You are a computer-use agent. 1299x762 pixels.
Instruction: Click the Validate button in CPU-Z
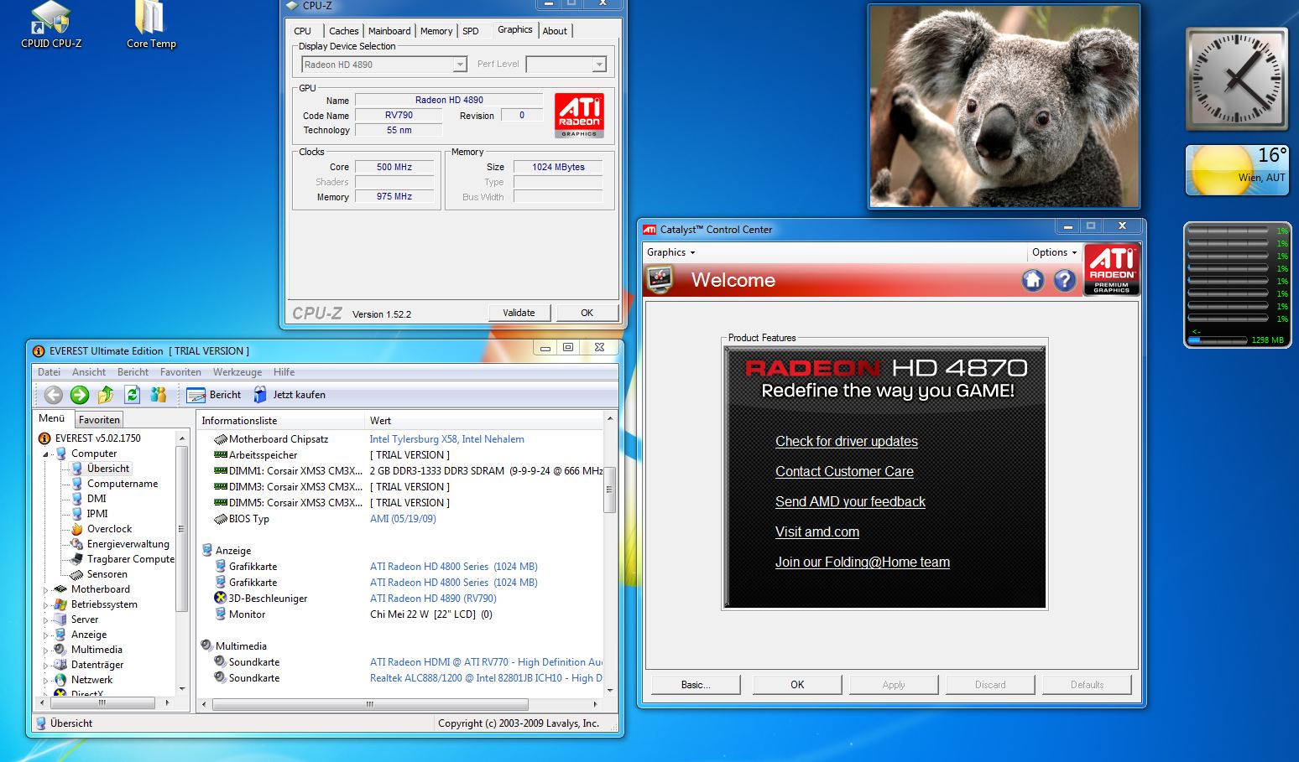pyautogui.click(x=519, y=313)
